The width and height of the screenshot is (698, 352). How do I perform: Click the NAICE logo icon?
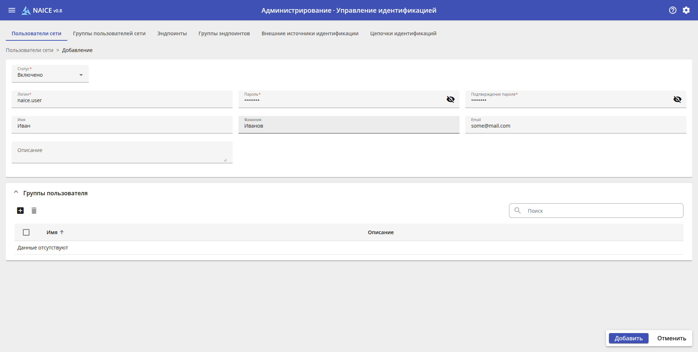click(x=26, y=11)
